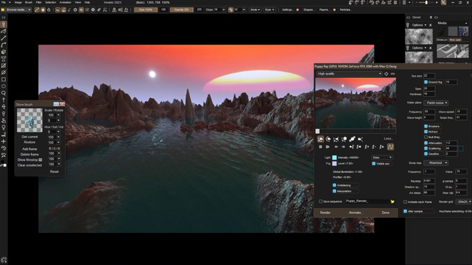Viewport: 472px width, 265px height.
Task: Toggle the Visible sun checkbox
Action: click(374, 163)
